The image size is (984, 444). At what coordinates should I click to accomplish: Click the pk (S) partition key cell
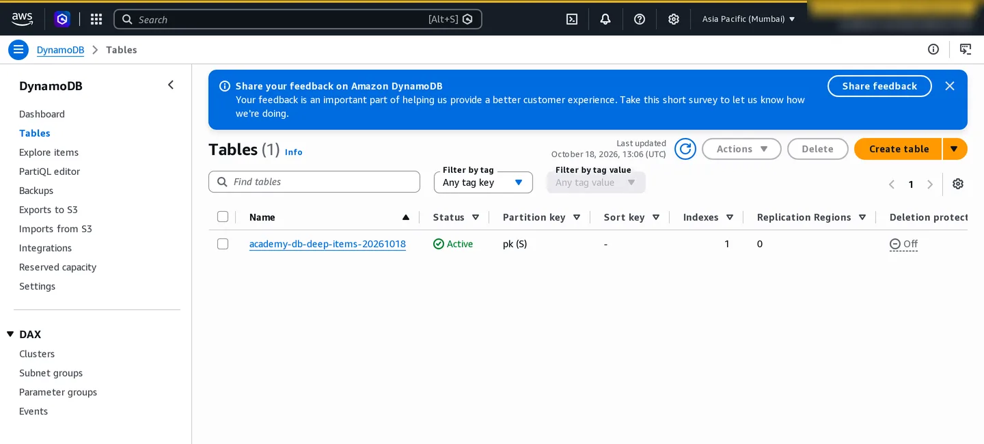(x=515, y=244)
